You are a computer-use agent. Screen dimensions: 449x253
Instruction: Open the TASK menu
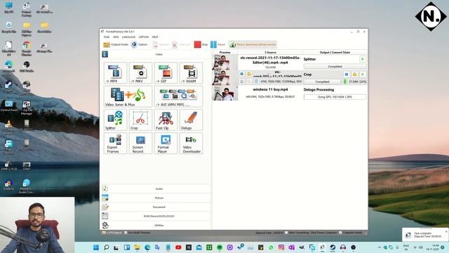pos(107,37)
